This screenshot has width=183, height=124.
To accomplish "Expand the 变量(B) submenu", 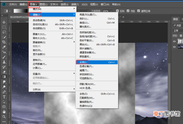I will [52, 74].
